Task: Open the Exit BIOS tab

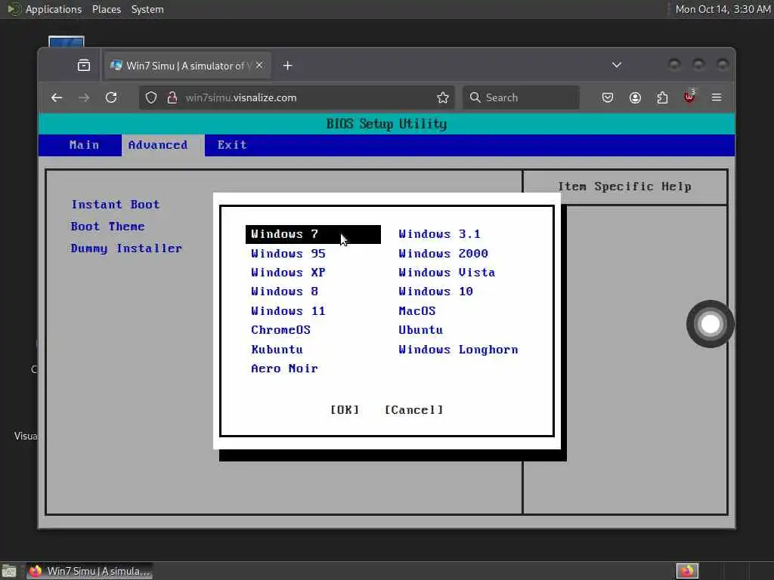Action: coord(232,145)
